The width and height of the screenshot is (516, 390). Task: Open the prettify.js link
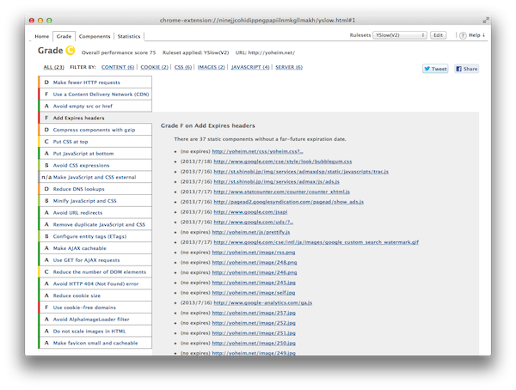pos(251,232)
